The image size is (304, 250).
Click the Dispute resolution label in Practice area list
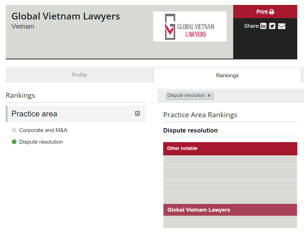(x=41, y=142)
